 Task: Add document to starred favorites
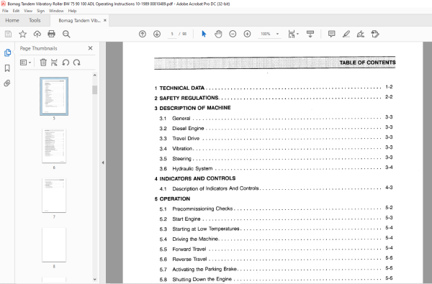22,34
